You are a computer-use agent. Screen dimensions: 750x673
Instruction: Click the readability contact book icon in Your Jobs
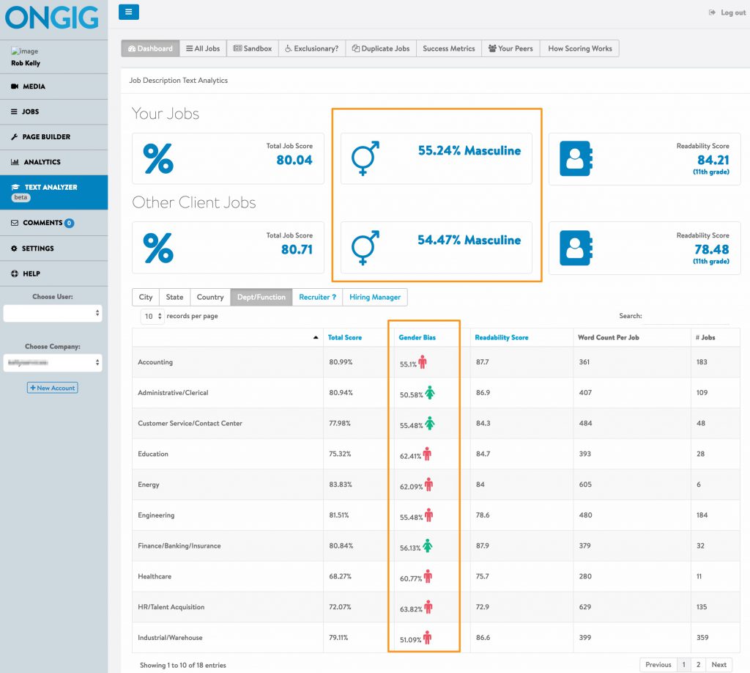575,158
